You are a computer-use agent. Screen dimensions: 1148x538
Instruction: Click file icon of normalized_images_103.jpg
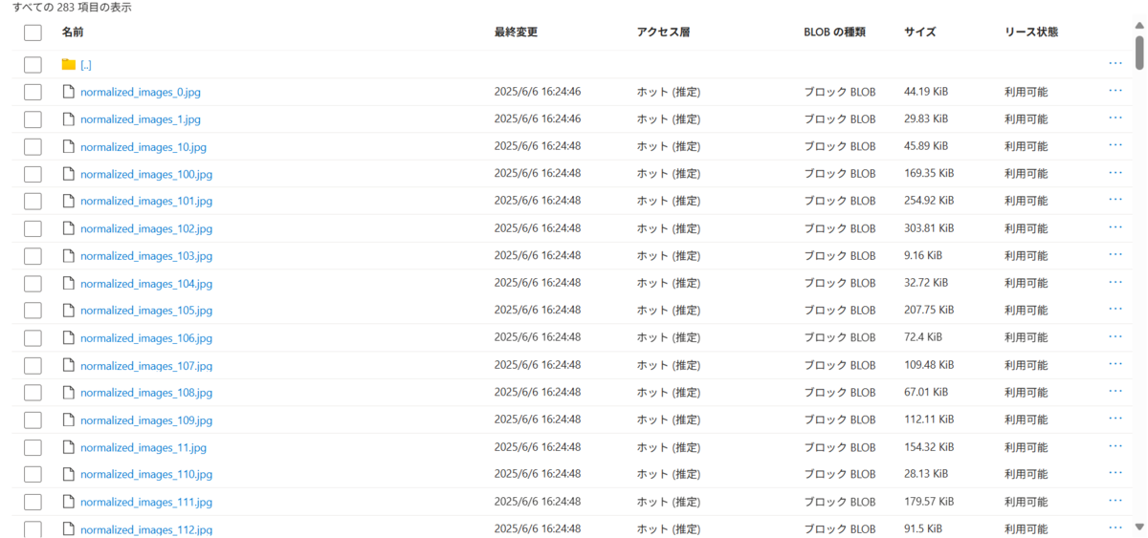pyautogui.click(x=68, y=256)
